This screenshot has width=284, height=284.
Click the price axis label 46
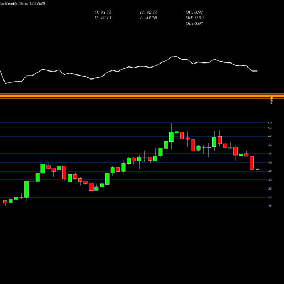point(270,162)
